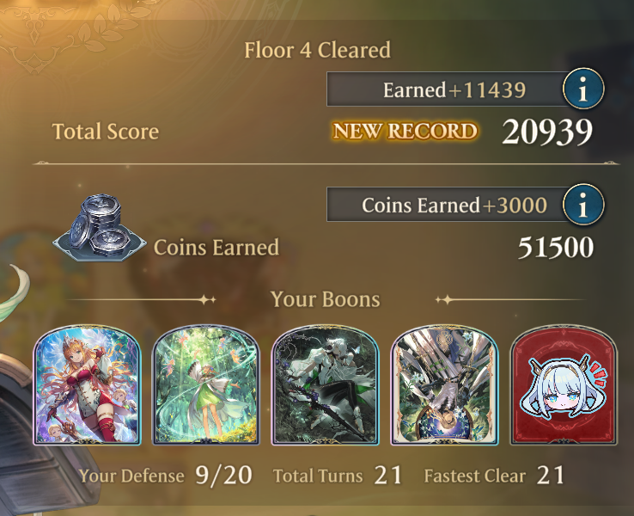Click the Fastest Clear 21 stat
The image size is (634, 516).
click(x=494, y=475)
